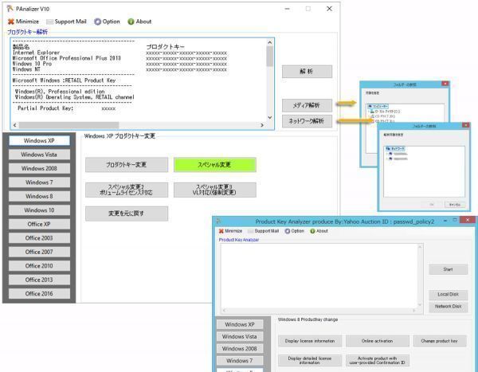
Task: Click the Change product key button
Action: 439,341
